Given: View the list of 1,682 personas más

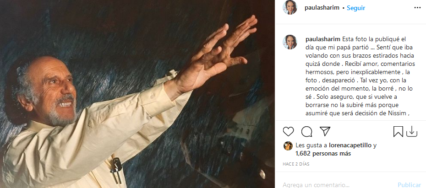Looking at the screenshot, I should pyautogui.click(x=323, y=154).
